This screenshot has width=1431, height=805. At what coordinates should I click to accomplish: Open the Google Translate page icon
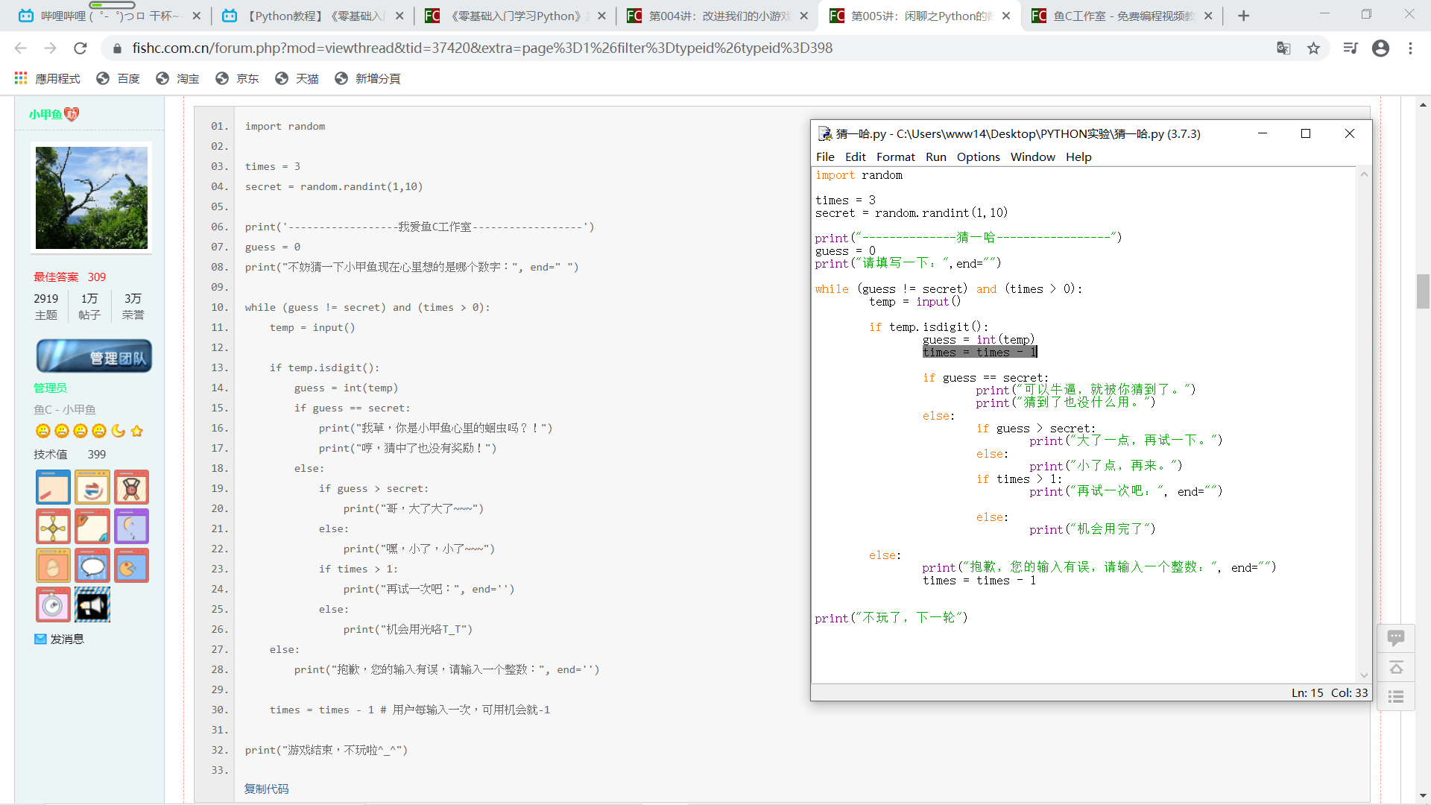pyautogui.click(x=1283, y=48)
